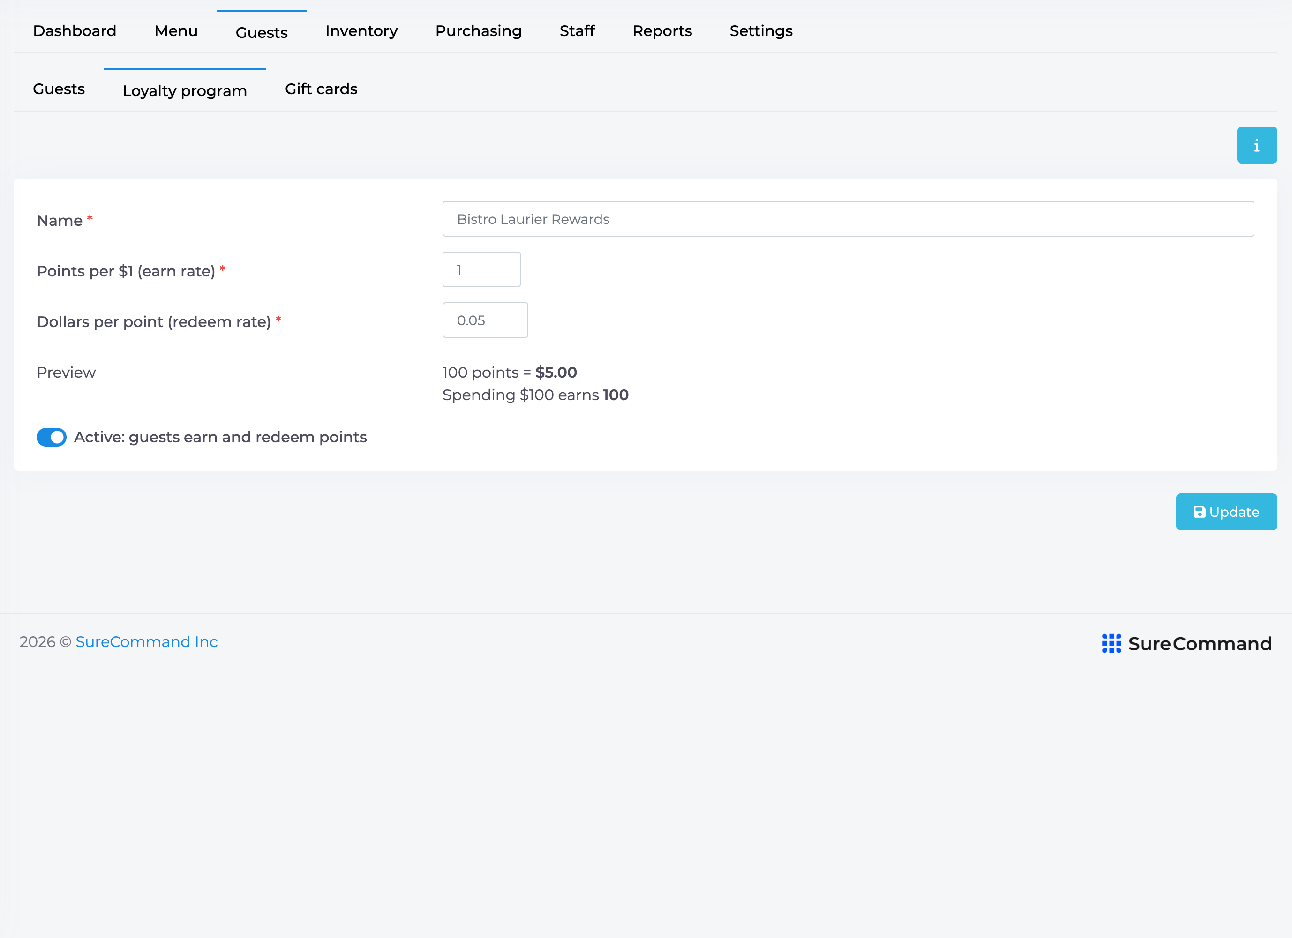This screenshot has height=938, width=1292.
Task: Select the Loyalty program sub-tab
Action: 185,90
